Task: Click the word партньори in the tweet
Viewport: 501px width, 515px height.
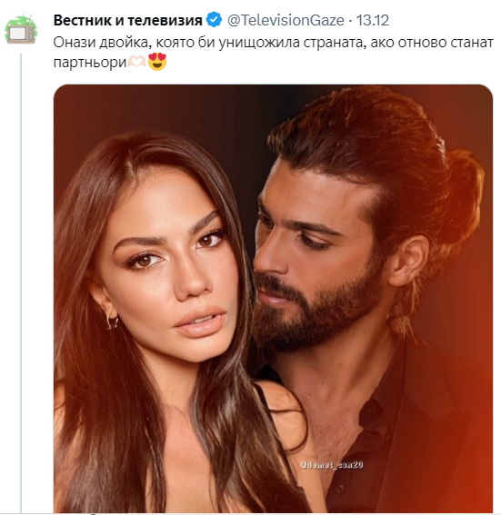Action: (90, 63)
